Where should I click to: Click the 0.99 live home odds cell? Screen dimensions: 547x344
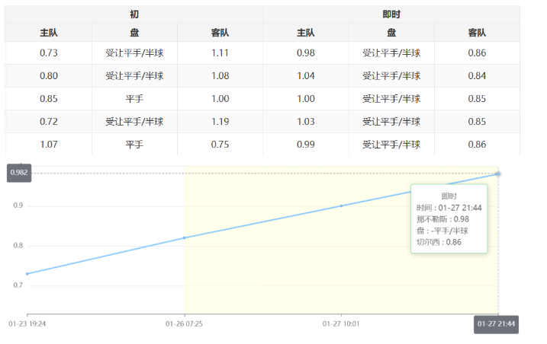[306, 144]
